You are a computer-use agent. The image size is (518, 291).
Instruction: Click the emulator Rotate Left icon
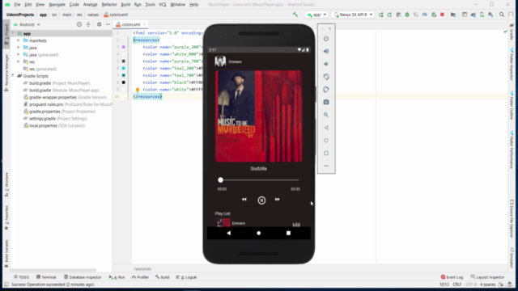click(x=326, y=77)
